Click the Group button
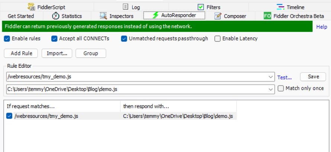The width and height of the screenshot is (331, 152). [x=91, y=54]
